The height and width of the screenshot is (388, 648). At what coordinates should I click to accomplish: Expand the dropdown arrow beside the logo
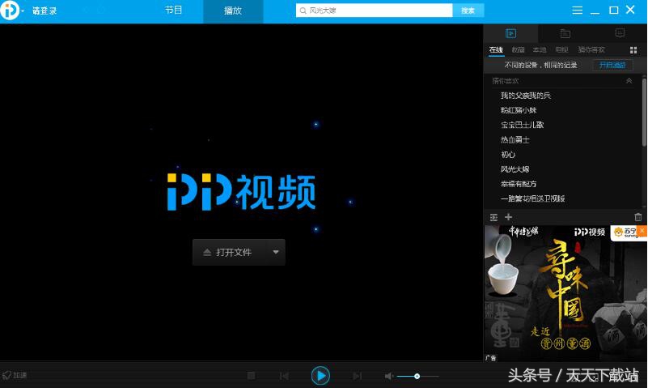(23, 11)
